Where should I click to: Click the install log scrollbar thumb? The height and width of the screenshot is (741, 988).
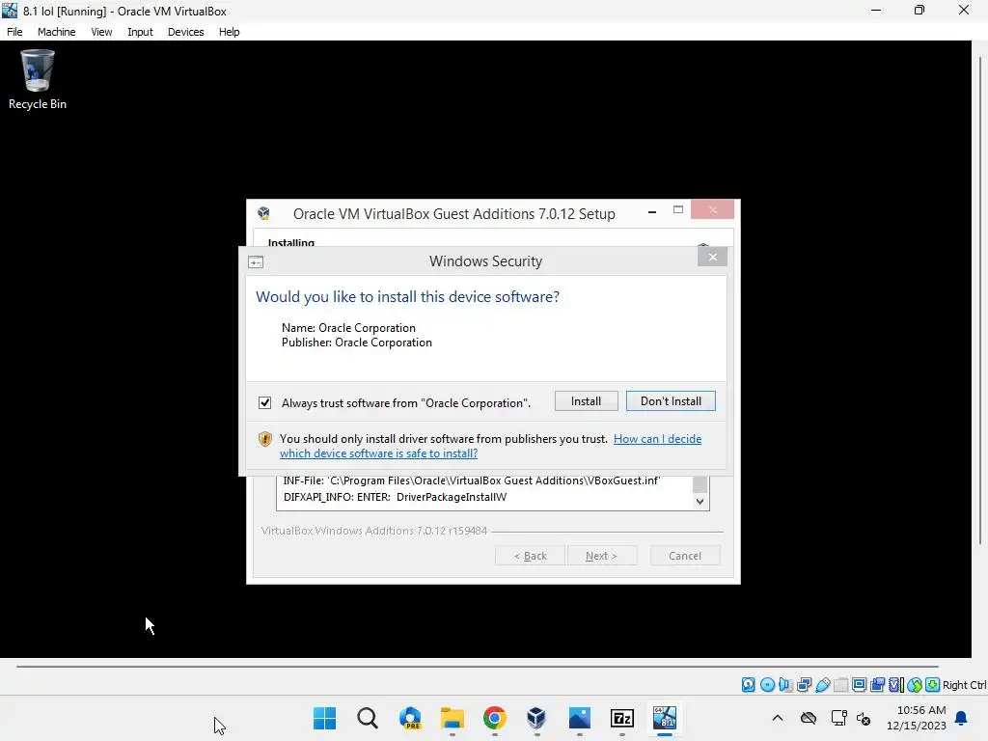[x=700, y=484]
